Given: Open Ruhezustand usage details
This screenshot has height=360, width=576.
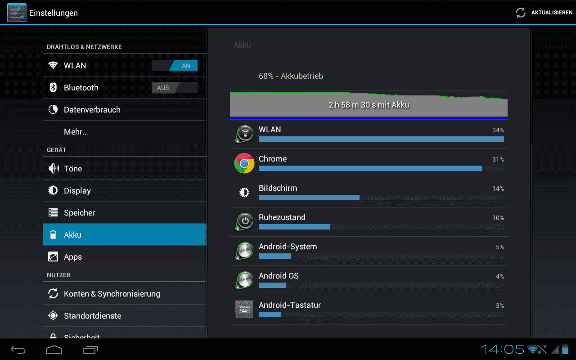Looking at the screenshot, I should click(x=369, y=222).
